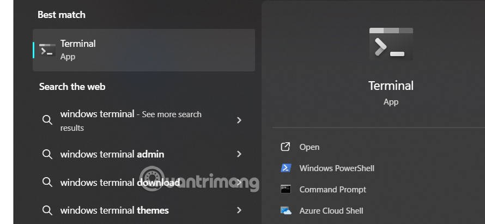The height and width of the screenshot is (224, 485).
Task: Expand the See more search results arrow
Action: [239, 120]
